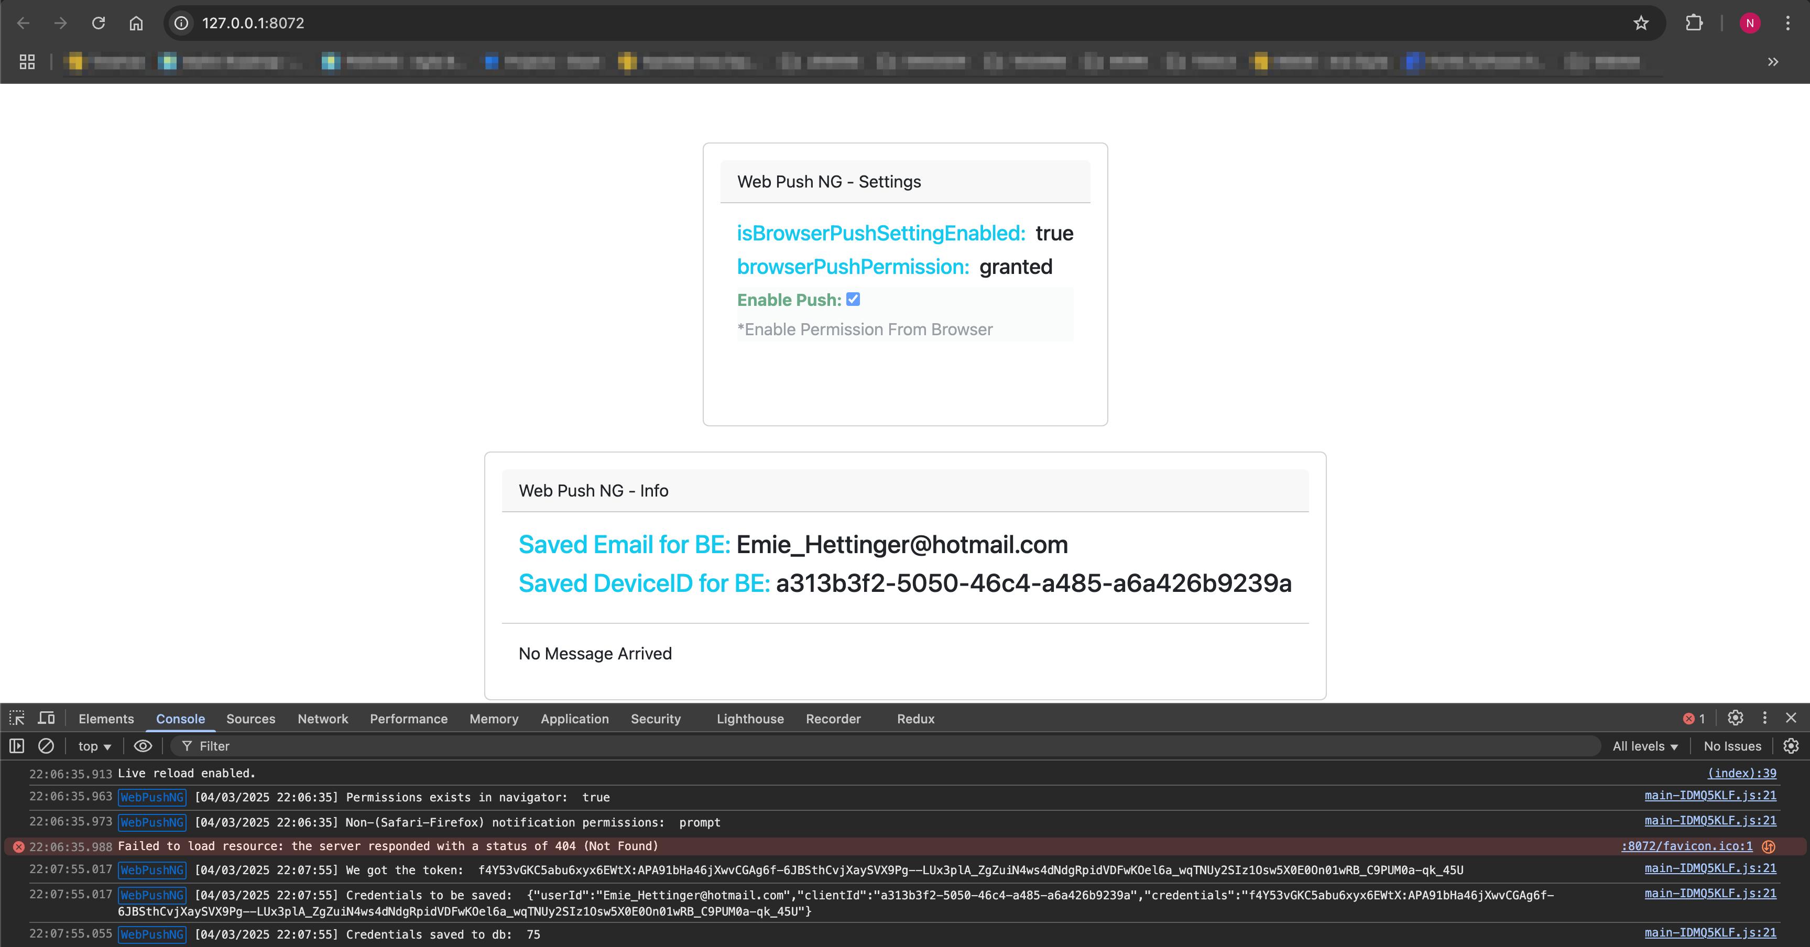Open the top JavaScript context dropdown
The height and width of the screenshot is (947, 1810).
pyautogui.click(x=94, y=746)
